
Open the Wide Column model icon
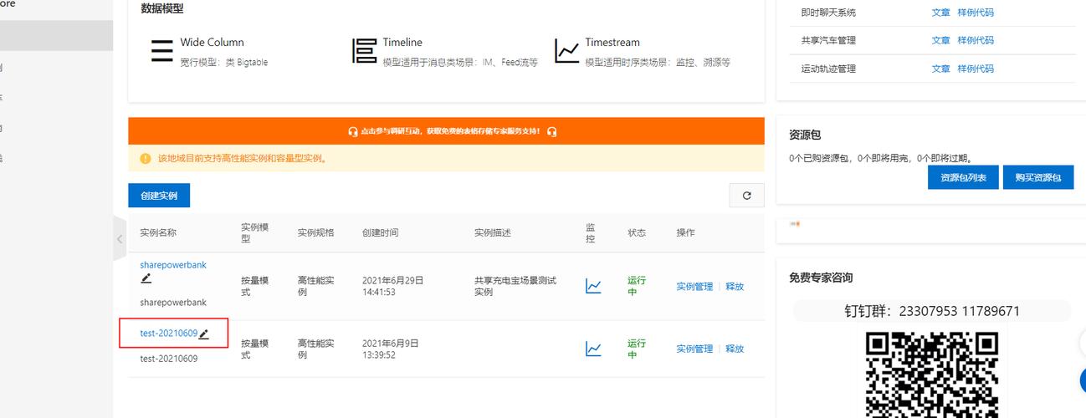coord(162,51)
